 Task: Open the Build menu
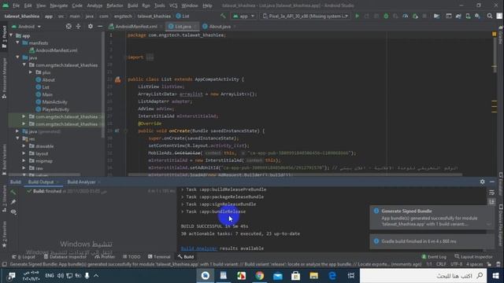point(132,6)
